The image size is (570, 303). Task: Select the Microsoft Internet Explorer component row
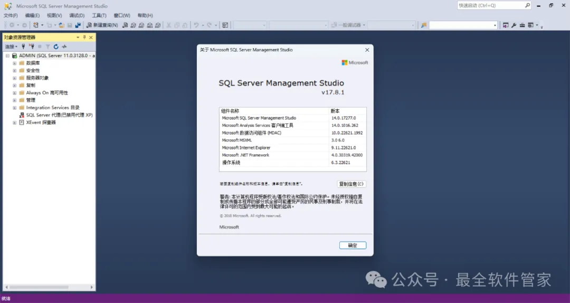[x=292, y=148]
